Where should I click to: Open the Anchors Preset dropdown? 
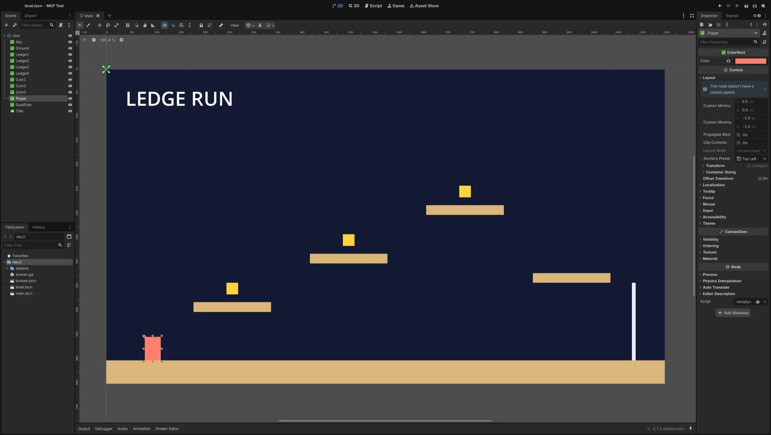click(x=751, y=159)
